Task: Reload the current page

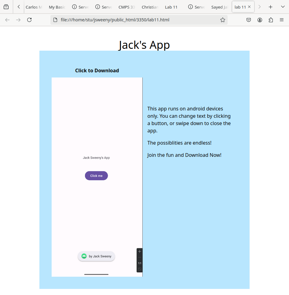Action: [x=29, y=20]
